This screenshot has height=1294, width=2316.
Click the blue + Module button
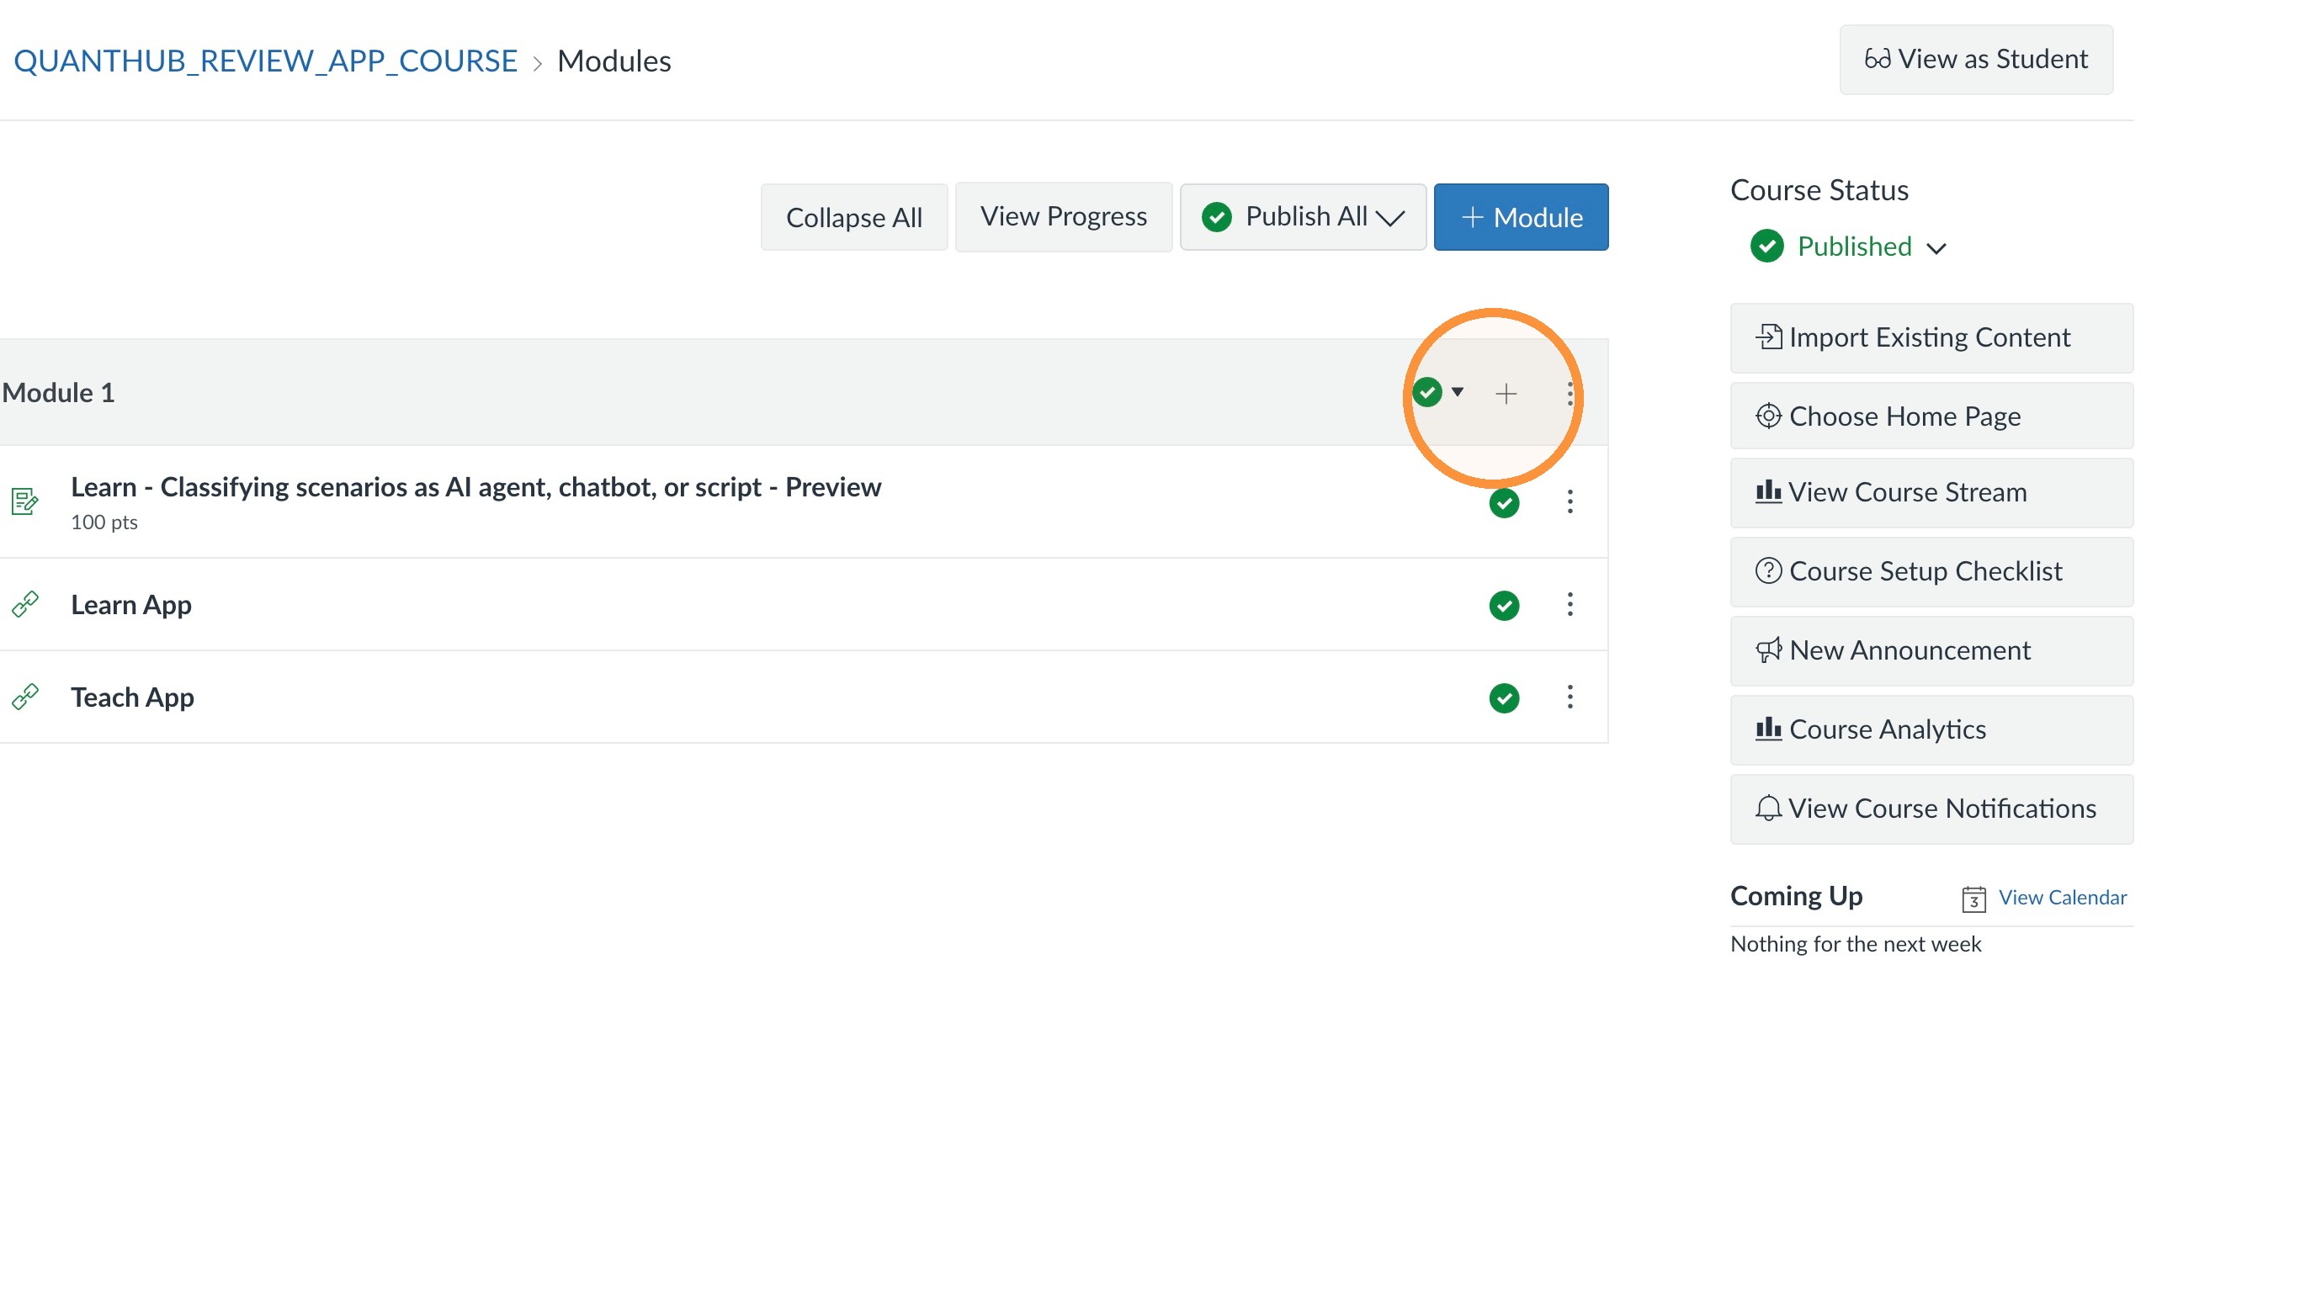coord(1521,216)
